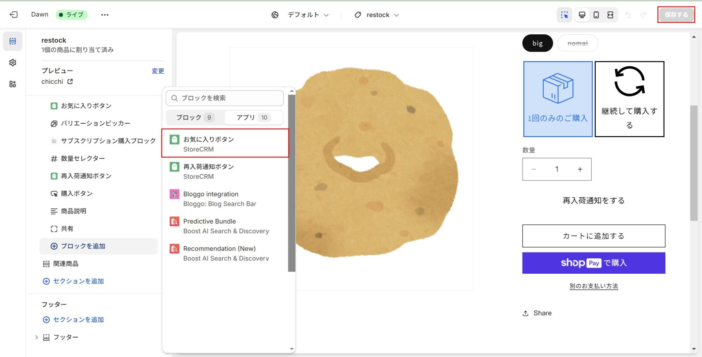Screen dimensions: 702x357
Task: Open the app embeds icon in sidebar
Action: tap(13, 84)
